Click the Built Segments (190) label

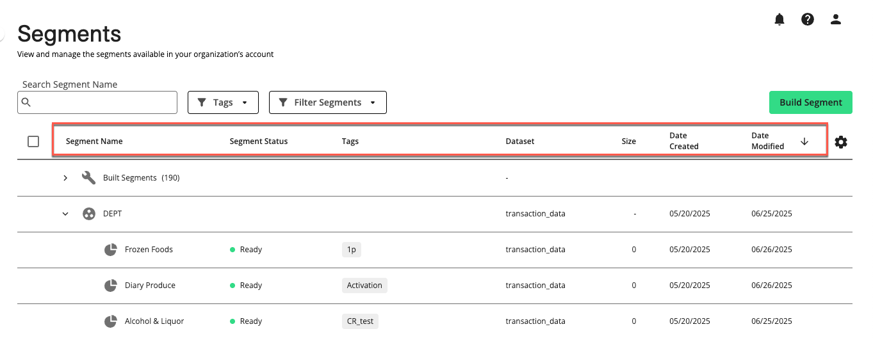[141, 178]
